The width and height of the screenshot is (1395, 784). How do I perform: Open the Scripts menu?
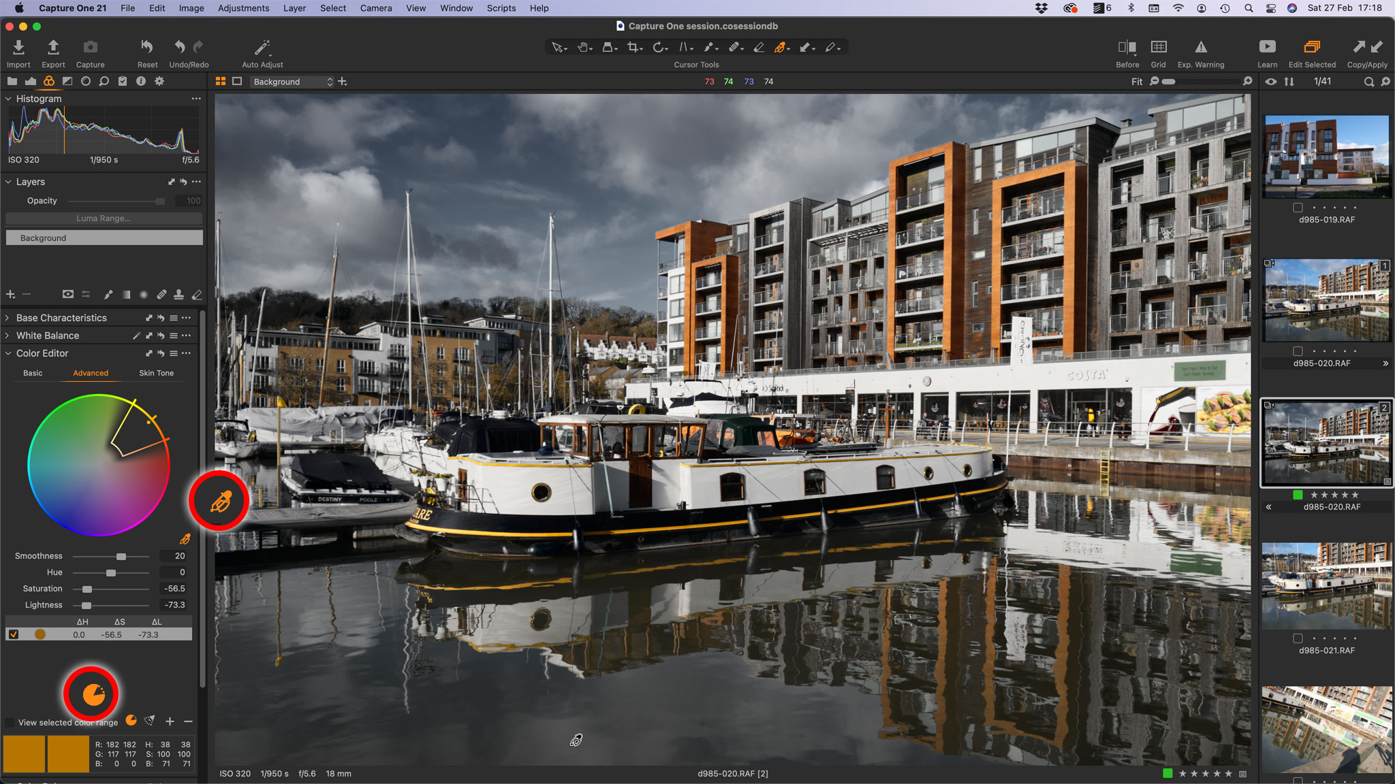[x=501, y=8]
